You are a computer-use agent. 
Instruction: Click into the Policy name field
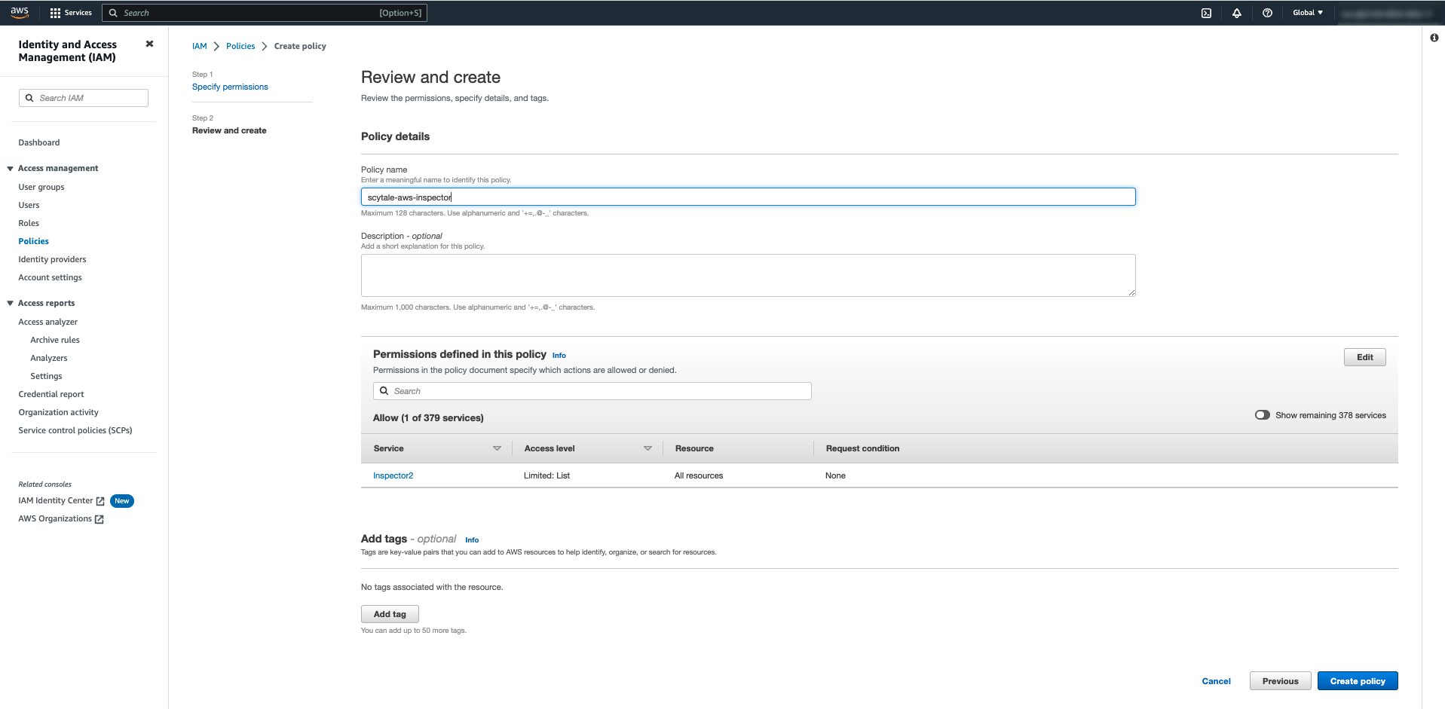(x=748, y=197)
